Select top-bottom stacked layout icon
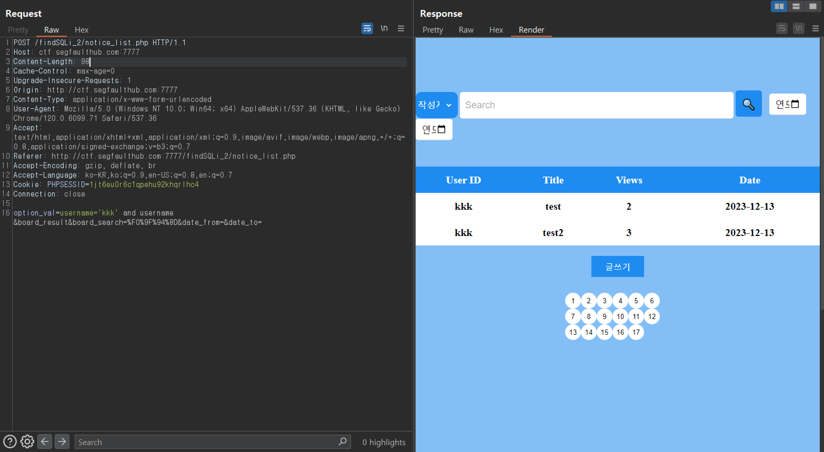 (796, 6)
